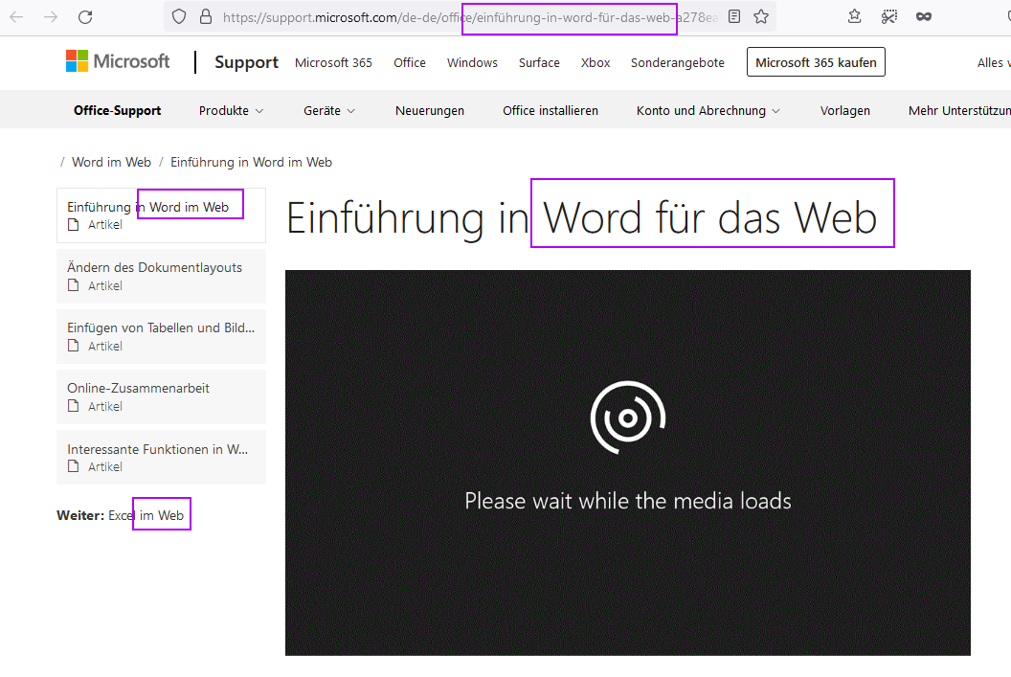Open the Alles Microsoft dropdown
This screenshot has height=677, width=1011.
[993, 62]
